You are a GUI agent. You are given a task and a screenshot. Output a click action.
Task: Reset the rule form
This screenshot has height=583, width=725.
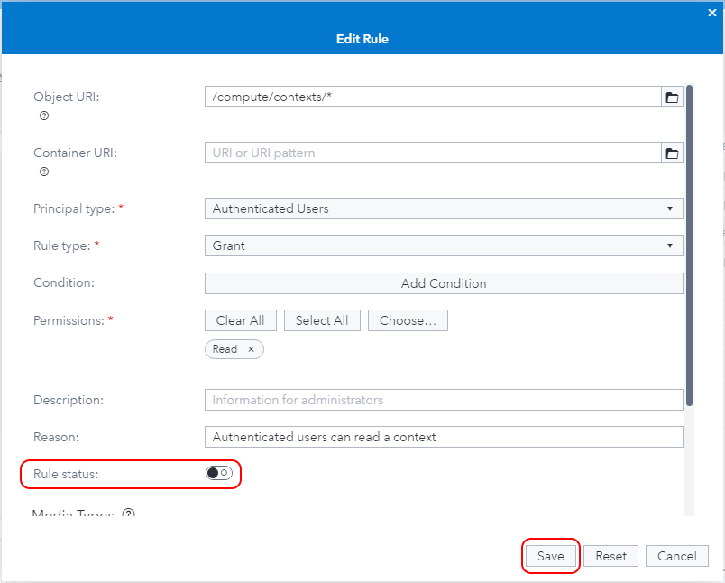(610, 556)
